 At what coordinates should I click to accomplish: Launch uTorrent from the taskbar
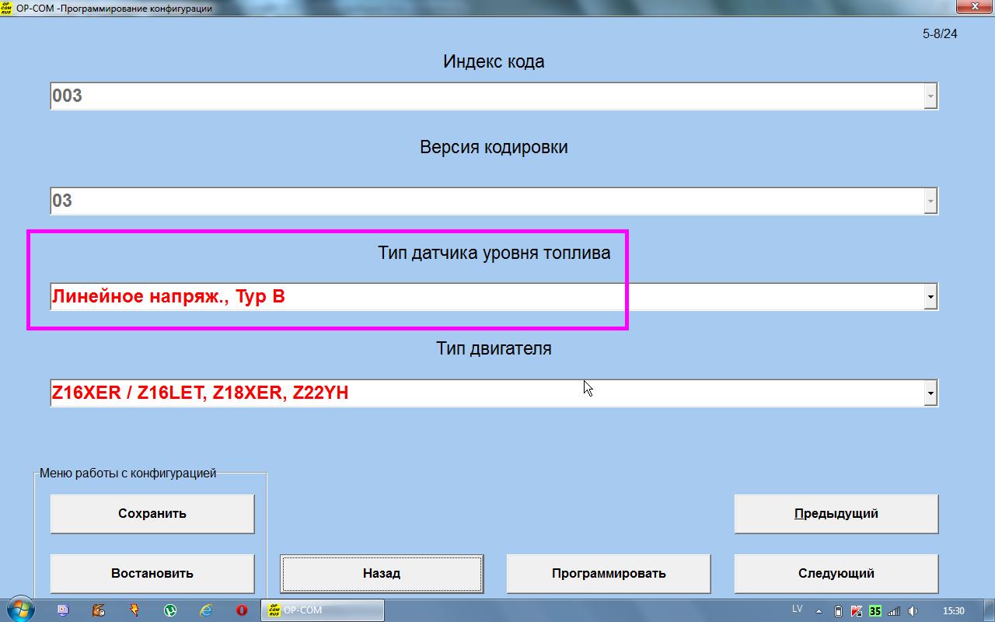[170, 610]
